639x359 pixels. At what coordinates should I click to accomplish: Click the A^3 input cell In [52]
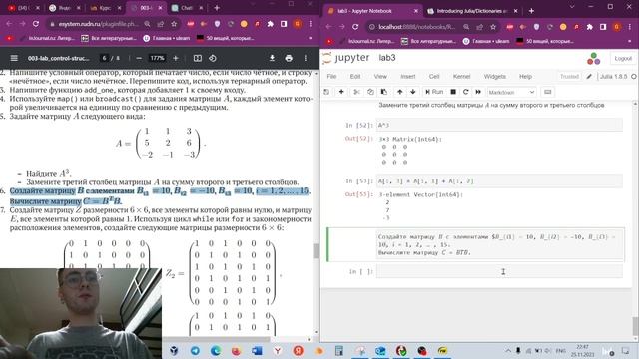[x=499, y=125]
